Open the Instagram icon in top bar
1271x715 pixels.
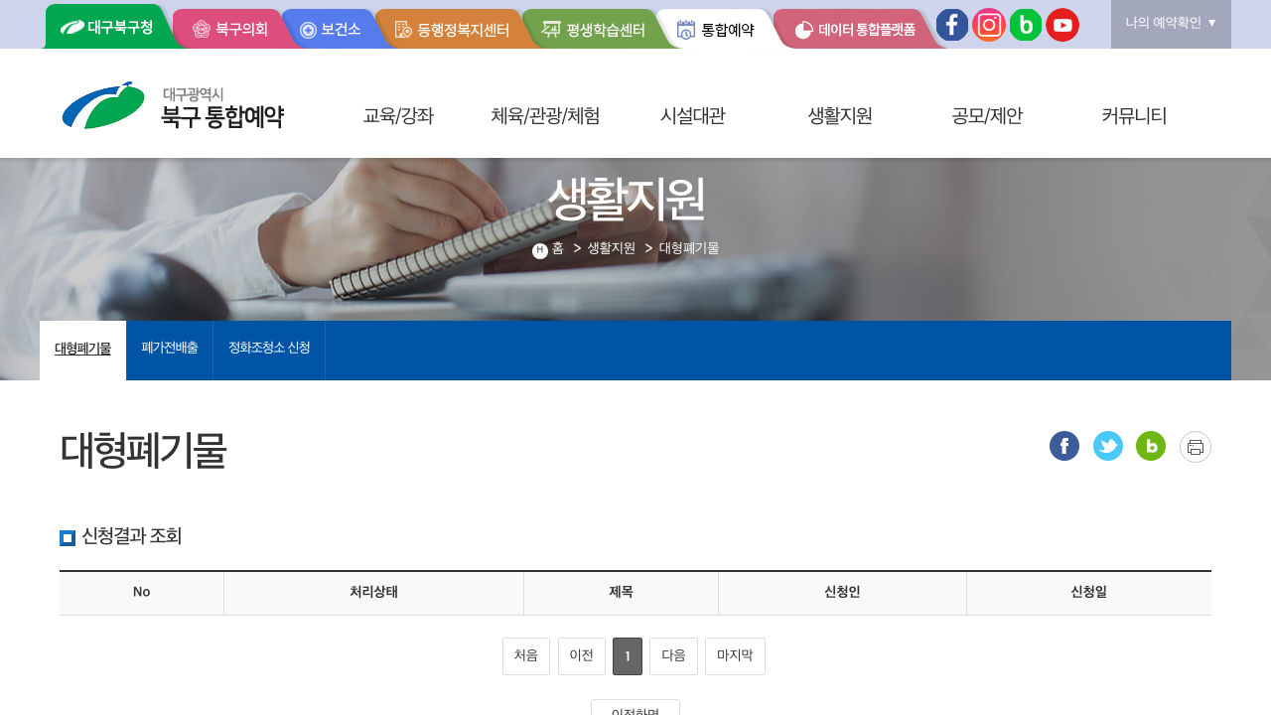(x=989, y=25)
